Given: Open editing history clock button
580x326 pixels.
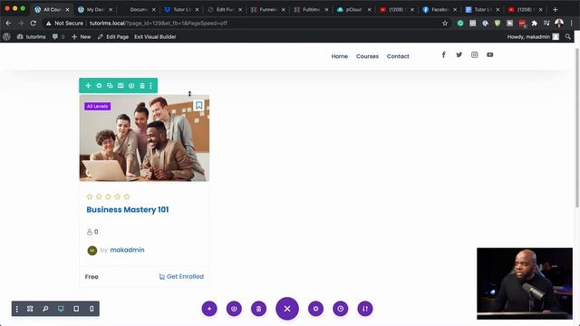Looking at the screenshot, I should pos(341,309).
